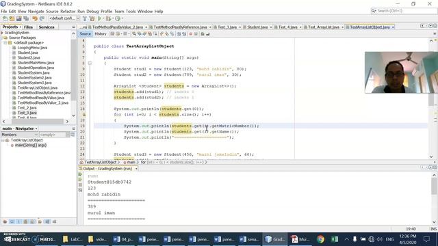Click the Re-run with different parameters icon
Image resolution: width=438 pixels, height=246 pixels.
coord(80,179)
